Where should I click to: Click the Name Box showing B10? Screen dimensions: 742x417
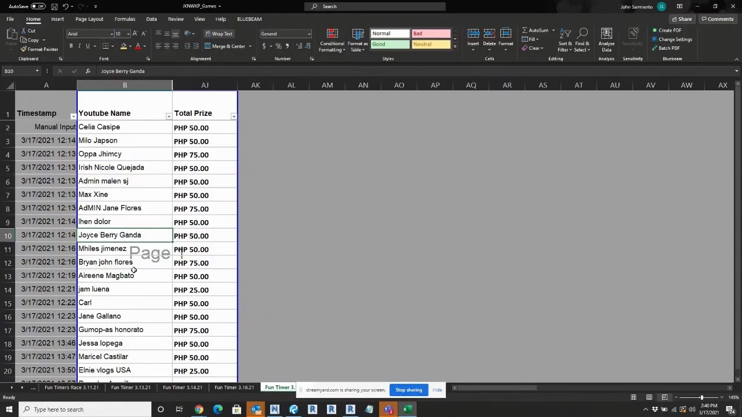tap(20, 71)
